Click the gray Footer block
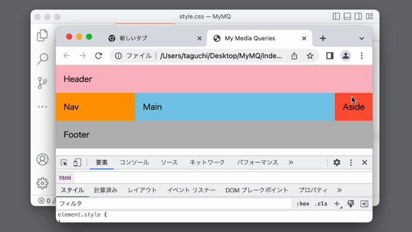 pyautogui.click(x=214, y=135)
